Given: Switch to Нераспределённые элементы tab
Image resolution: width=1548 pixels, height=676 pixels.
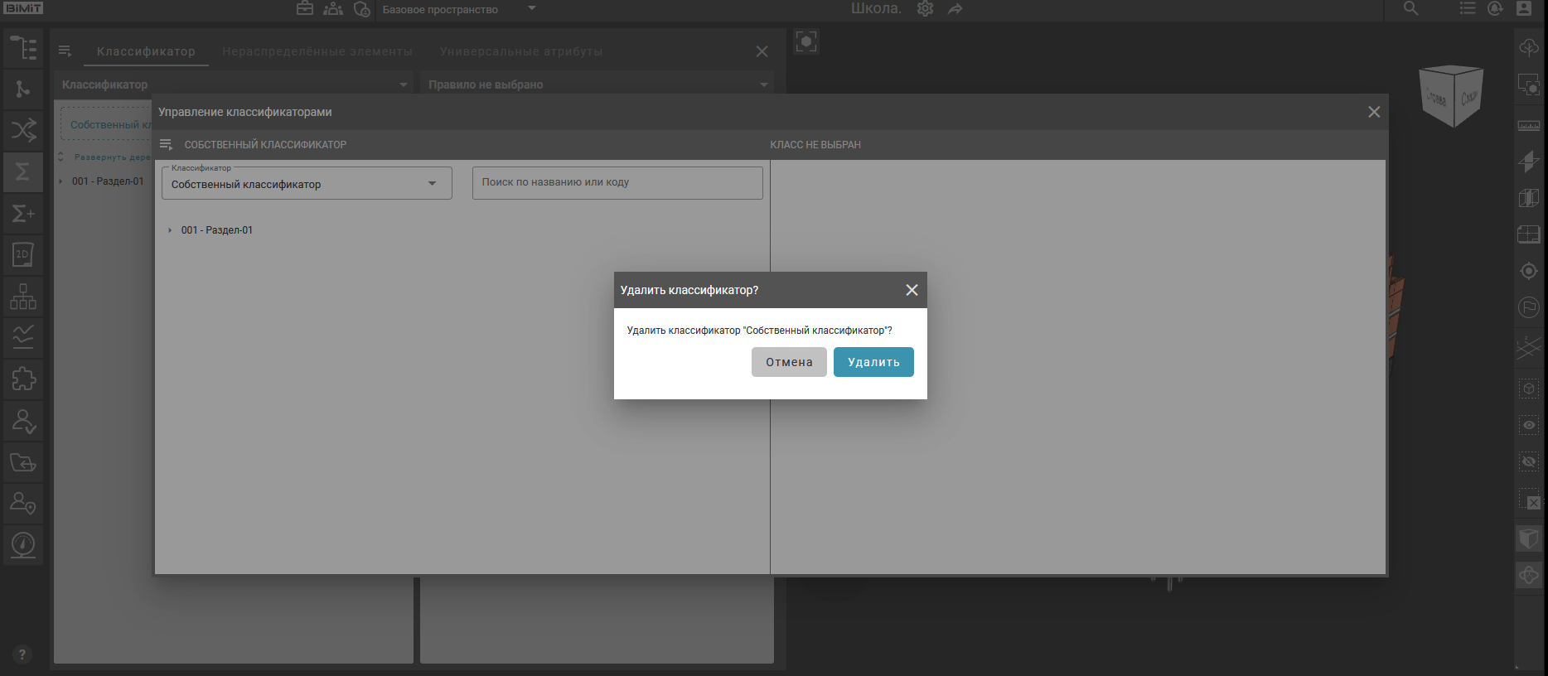Looking at the screenshot, I should 317,51.
